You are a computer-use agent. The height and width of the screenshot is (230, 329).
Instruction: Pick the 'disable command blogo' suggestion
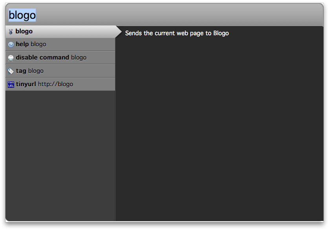pos(59,58)
